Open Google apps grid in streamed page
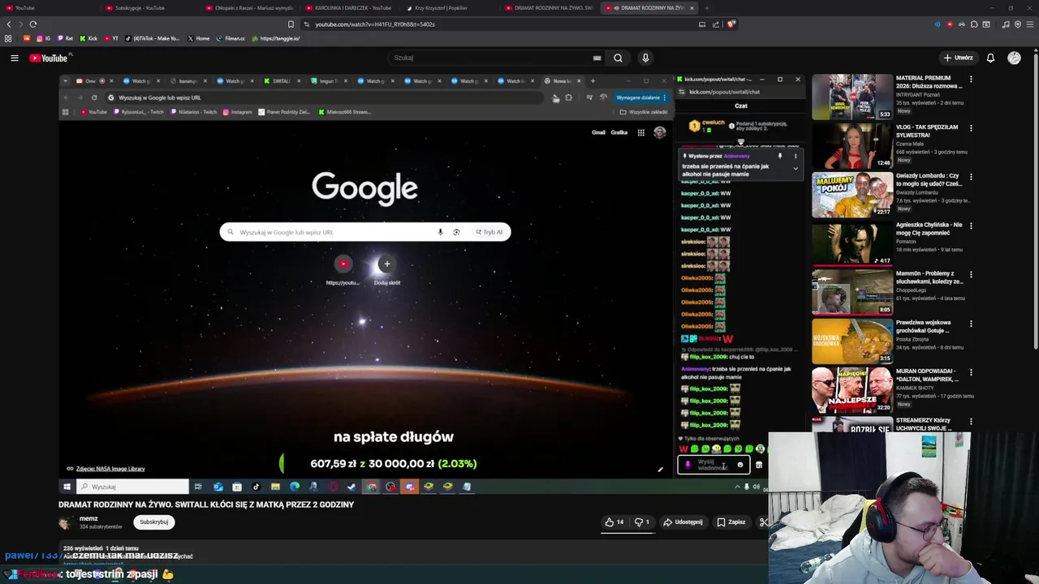Viewport: 1039px width, 584px height. point(640,132)
